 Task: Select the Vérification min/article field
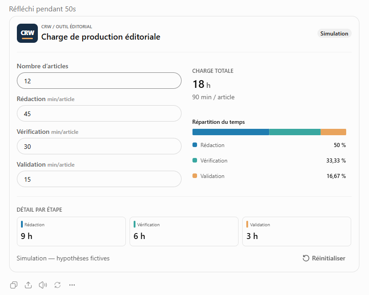[99, 146]
